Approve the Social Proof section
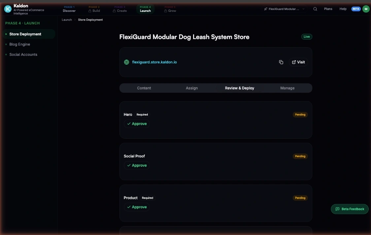The image size is (371, 235). coord(137,165)
